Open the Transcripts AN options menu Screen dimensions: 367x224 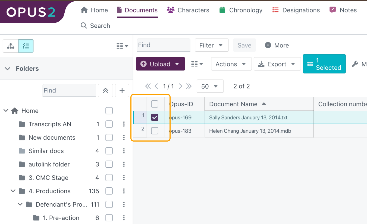pyautogui.click(x=124, y=124)
